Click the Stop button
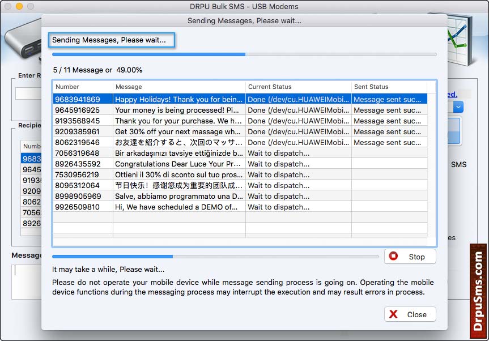 pyautogui.click(x=410, y=257)
